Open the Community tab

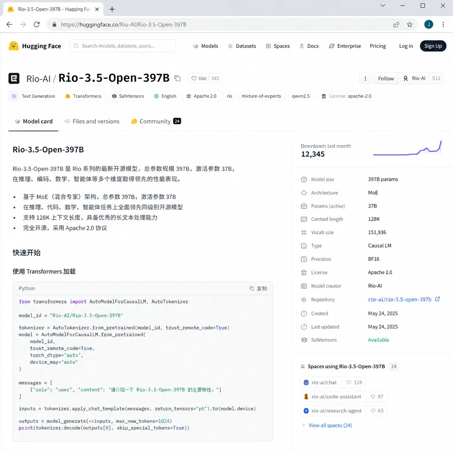pos(156,121)
